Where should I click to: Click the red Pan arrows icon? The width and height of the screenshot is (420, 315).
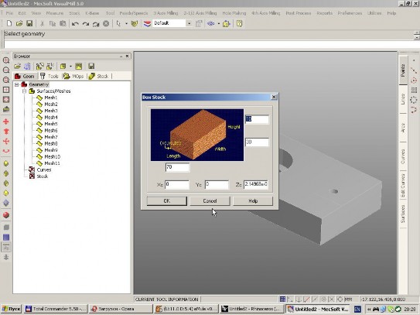coord(6,122)
